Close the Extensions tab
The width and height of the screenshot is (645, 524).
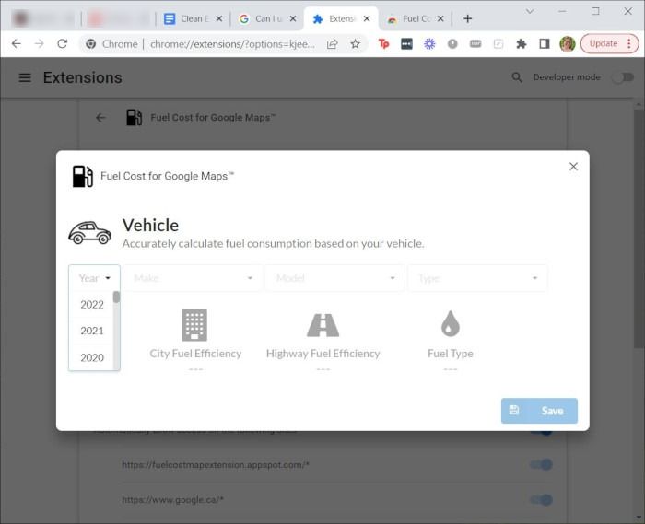367,19
